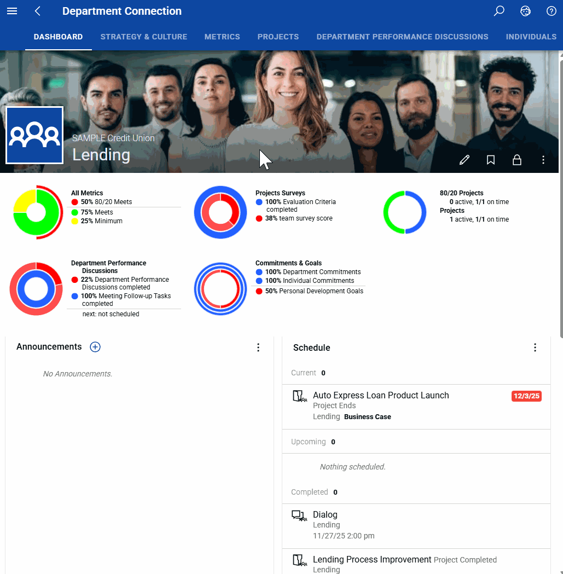Screen dimensions: 563x574
Task: Open Announcements panel three-dot menu
Action: click(x=258, y=347)
